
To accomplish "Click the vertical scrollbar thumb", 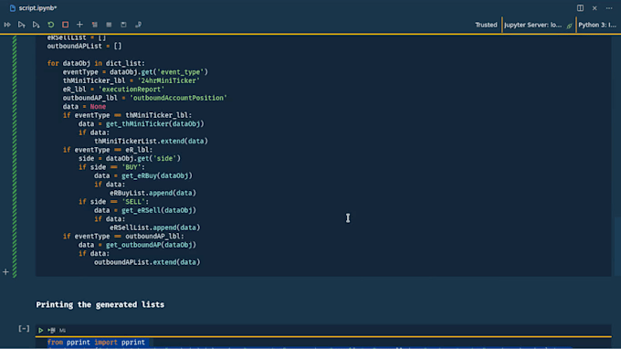I will coord(617,246).
